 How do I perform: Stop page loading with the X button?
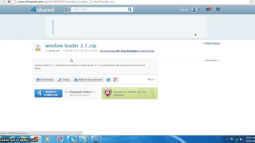[9, 2]
